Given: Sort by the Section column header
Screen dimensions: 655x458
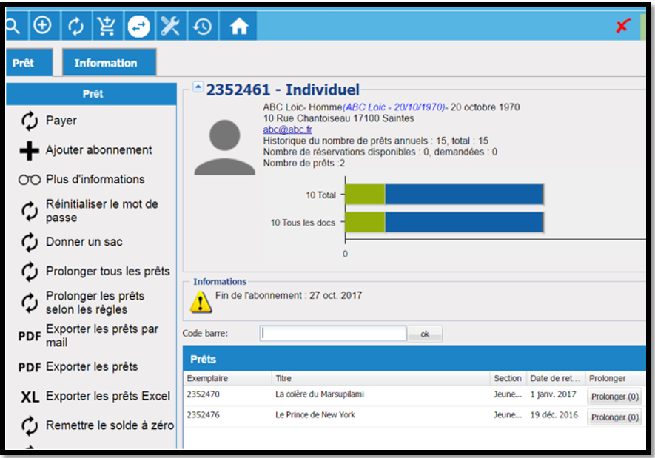Looking at the screenshot, I should [x=508, y=378].
